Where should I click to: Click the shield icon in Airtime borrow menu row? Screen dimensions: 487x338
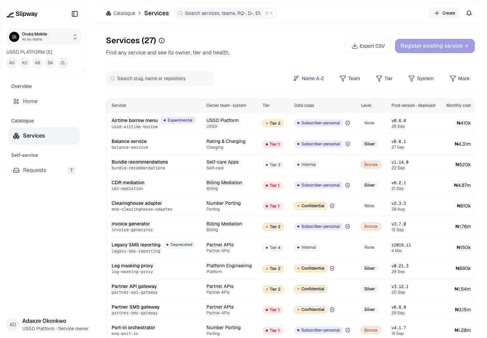click(x=348, y=123)
